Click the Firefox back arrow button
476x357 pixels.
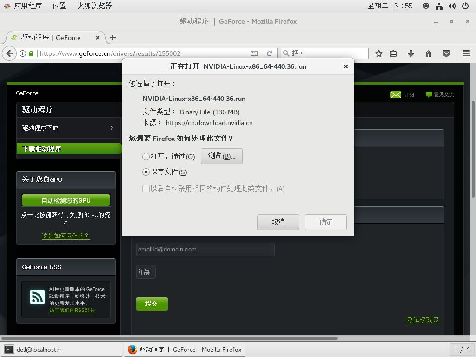point(9,54)
